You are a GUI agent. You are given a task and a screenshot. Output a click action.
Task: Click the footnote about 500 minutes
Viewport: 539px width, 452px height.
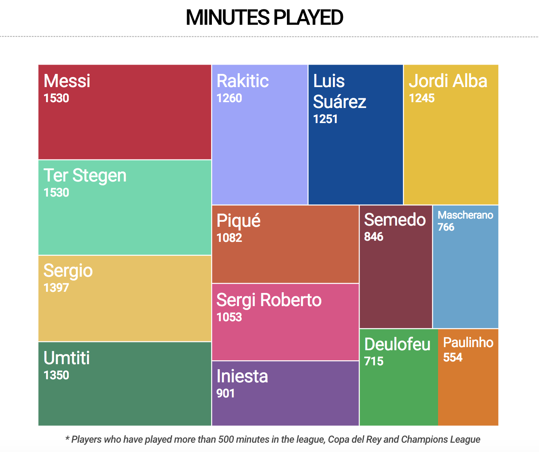[273, 439]
